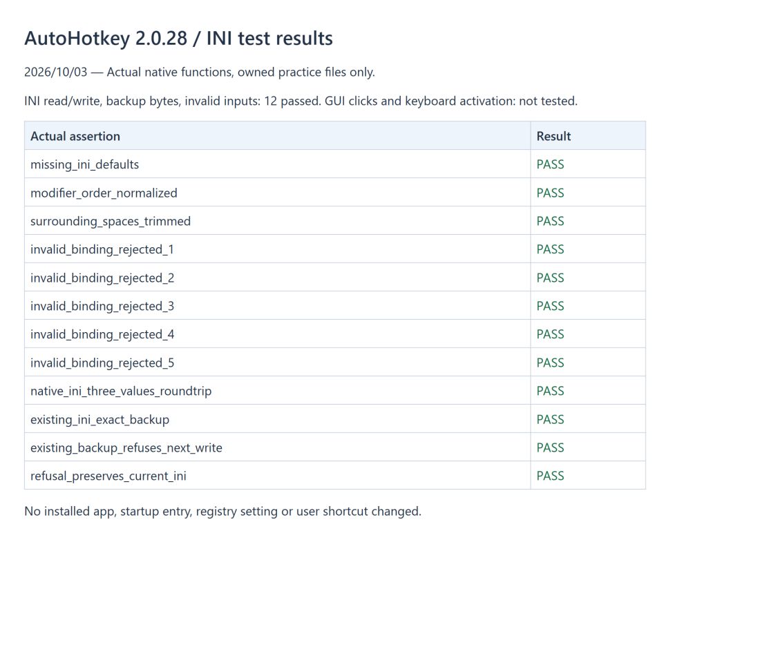
Task: Select the "modifier_order_normalized" assertion name
Action: coord(104,193)
